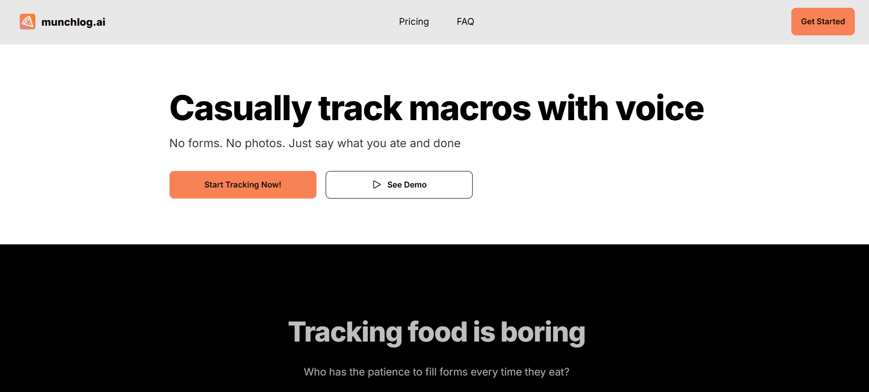The height and width of the screenshot is (392, 869).
Task: Click "No forms." in the tagline
Action: [x=196, y=143]
